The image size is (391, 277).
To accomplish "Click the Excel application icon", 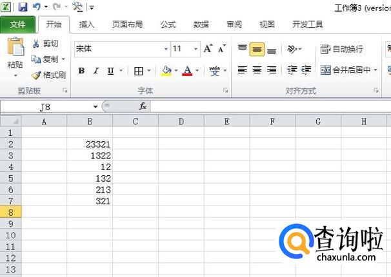I will tap(6, 6).
